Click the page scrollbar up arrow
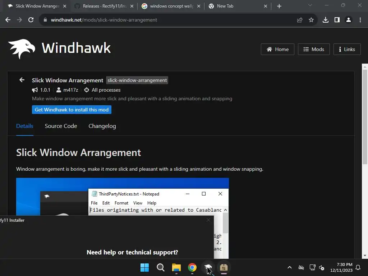Image resolution: width=368 pixels, height=276 pixels. (365, 67)
